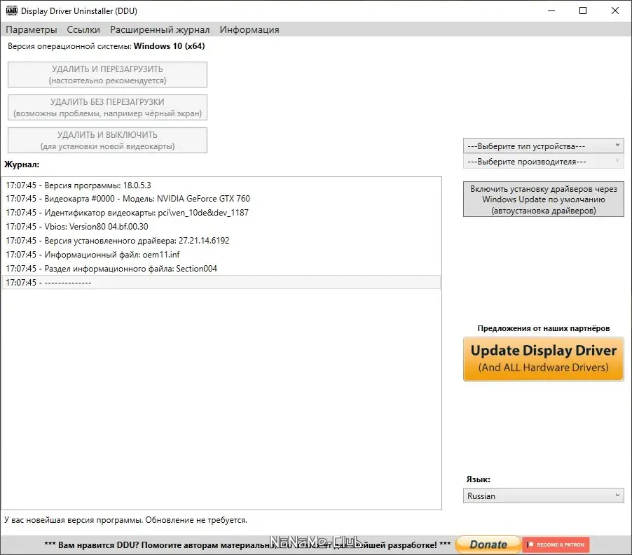Click the Donate button
This screenshot has width=632, height=555.
pos(488,545)
